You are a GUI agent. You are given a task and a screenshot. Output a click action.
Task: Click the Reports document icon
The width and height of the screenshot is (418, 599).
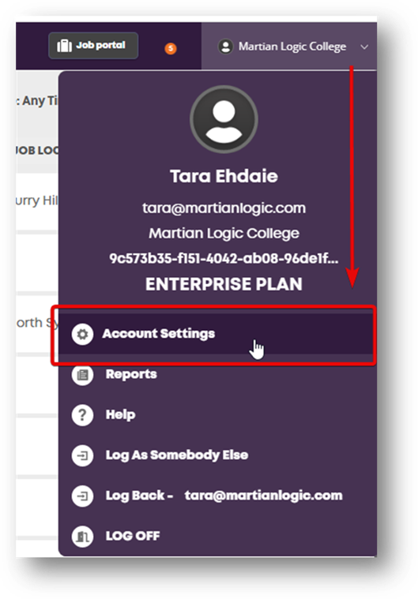[x=82, y=375]
